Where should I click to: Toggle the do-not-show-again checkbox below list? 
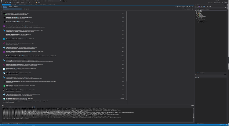pyautogui.click(x=4, y=103)
